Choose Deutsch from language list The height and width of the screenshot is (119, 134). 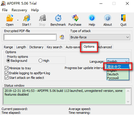[118, 74]
